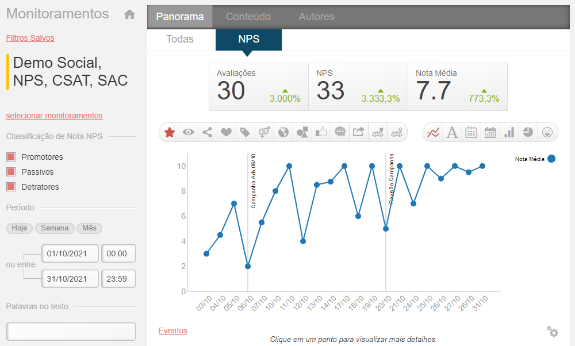This screenshot has height=346, width=575.
Task: Click the red star favorites icon
Action: click(x=169, y=132)
